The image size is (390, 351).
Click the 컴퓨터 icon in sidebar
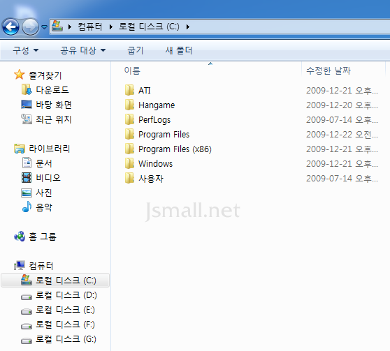point(20,266)
